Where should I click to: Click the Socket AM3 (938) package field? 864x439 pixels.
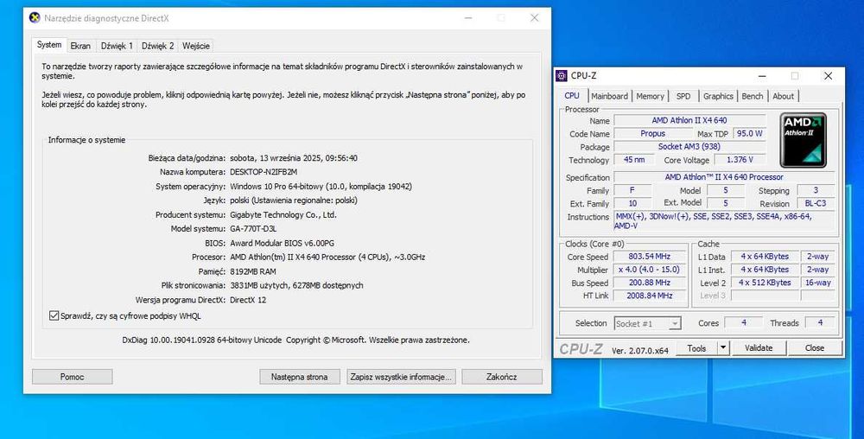(x=689, y=147)
